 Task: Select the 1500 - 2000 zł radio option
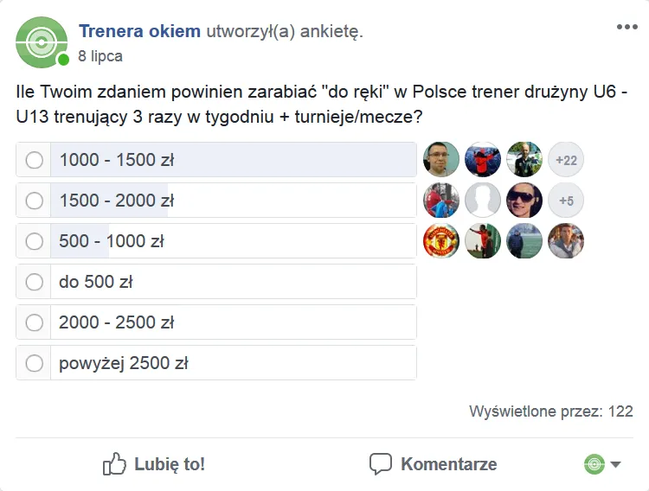(35, 201)
